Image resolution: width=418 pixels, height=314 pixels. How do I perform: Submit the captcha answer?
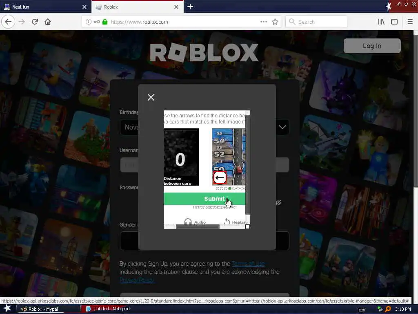click(x=205, y=199)
